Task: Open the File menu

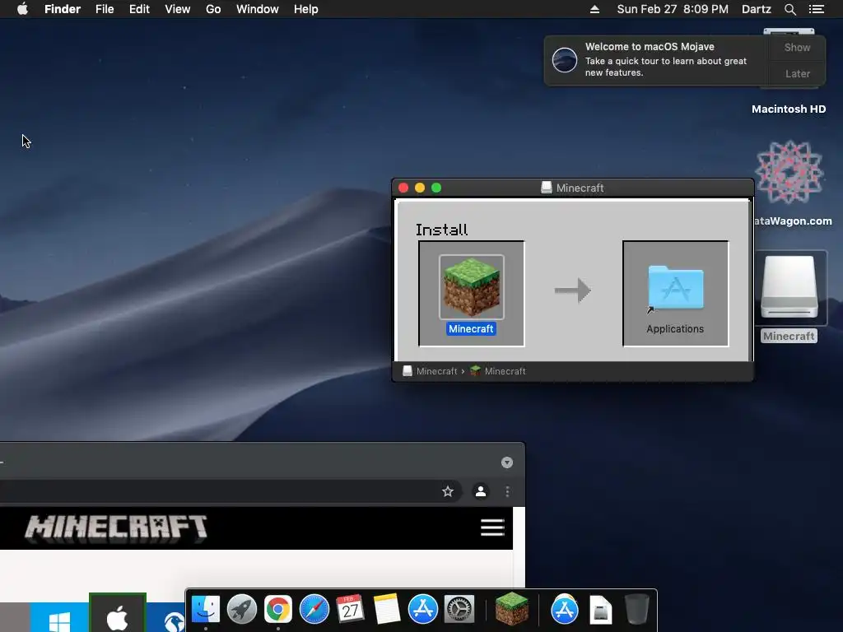Action: (x=105, y=9)
